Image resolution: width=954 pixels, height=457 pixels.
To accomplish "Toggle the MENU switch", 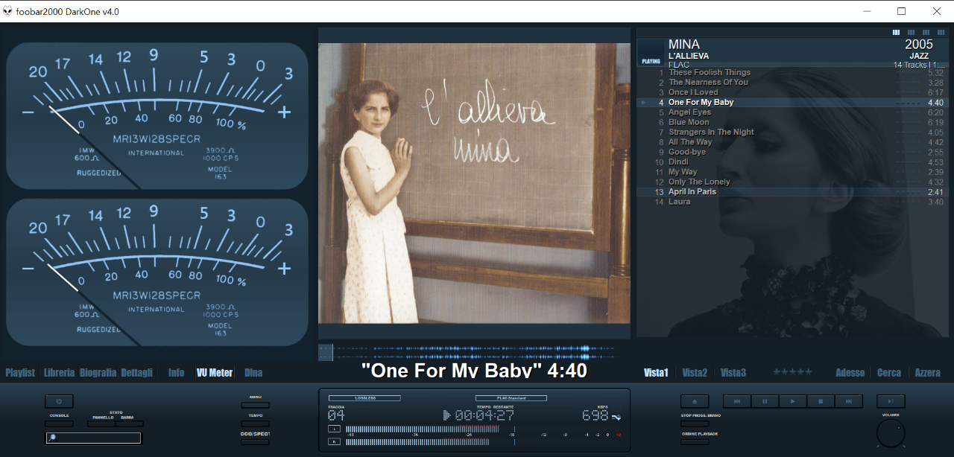I will 255,406.
